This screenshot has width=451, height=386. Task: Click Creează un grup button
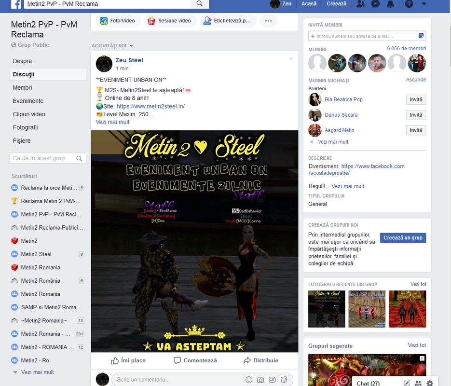403,238
